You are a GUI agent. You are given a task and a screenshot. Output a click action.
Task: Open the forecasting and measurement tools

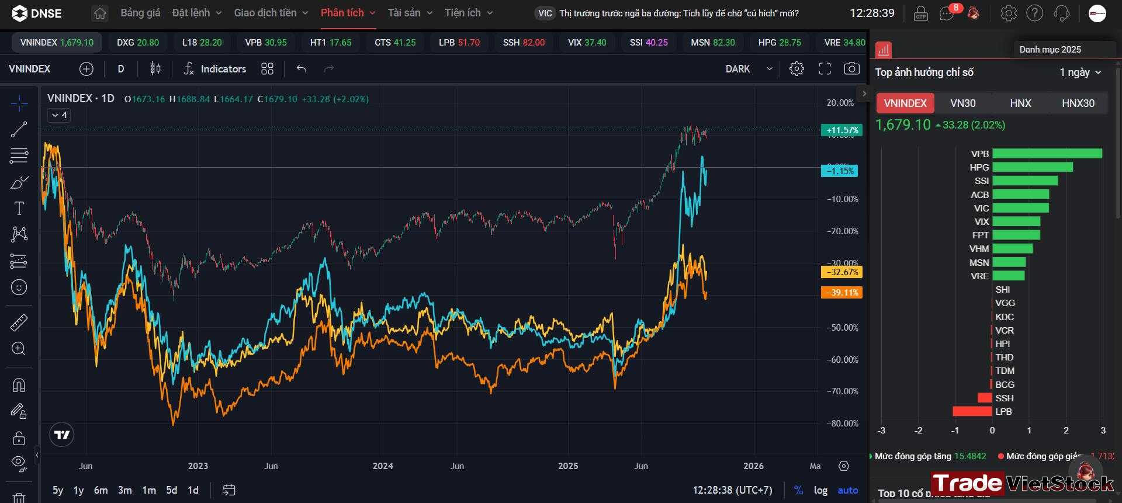pyautogui.click(x=19, y=261)
